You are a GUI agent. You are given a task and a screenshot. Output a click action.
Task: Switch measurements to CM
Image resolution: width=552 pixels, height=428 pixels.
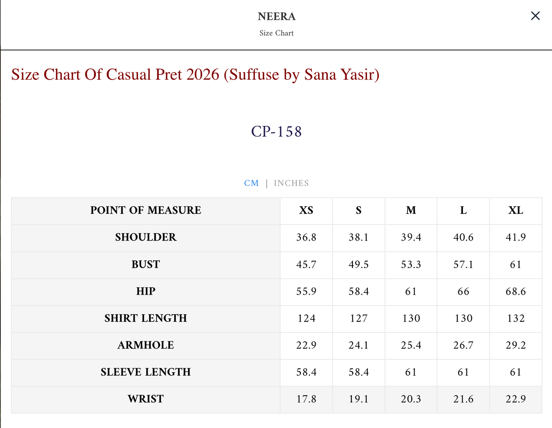coord(251,183)
